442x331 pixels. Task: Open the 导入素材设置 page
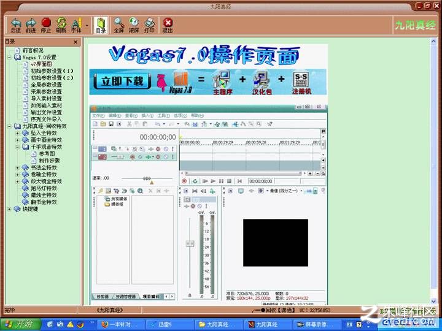(x=46, y=99)
